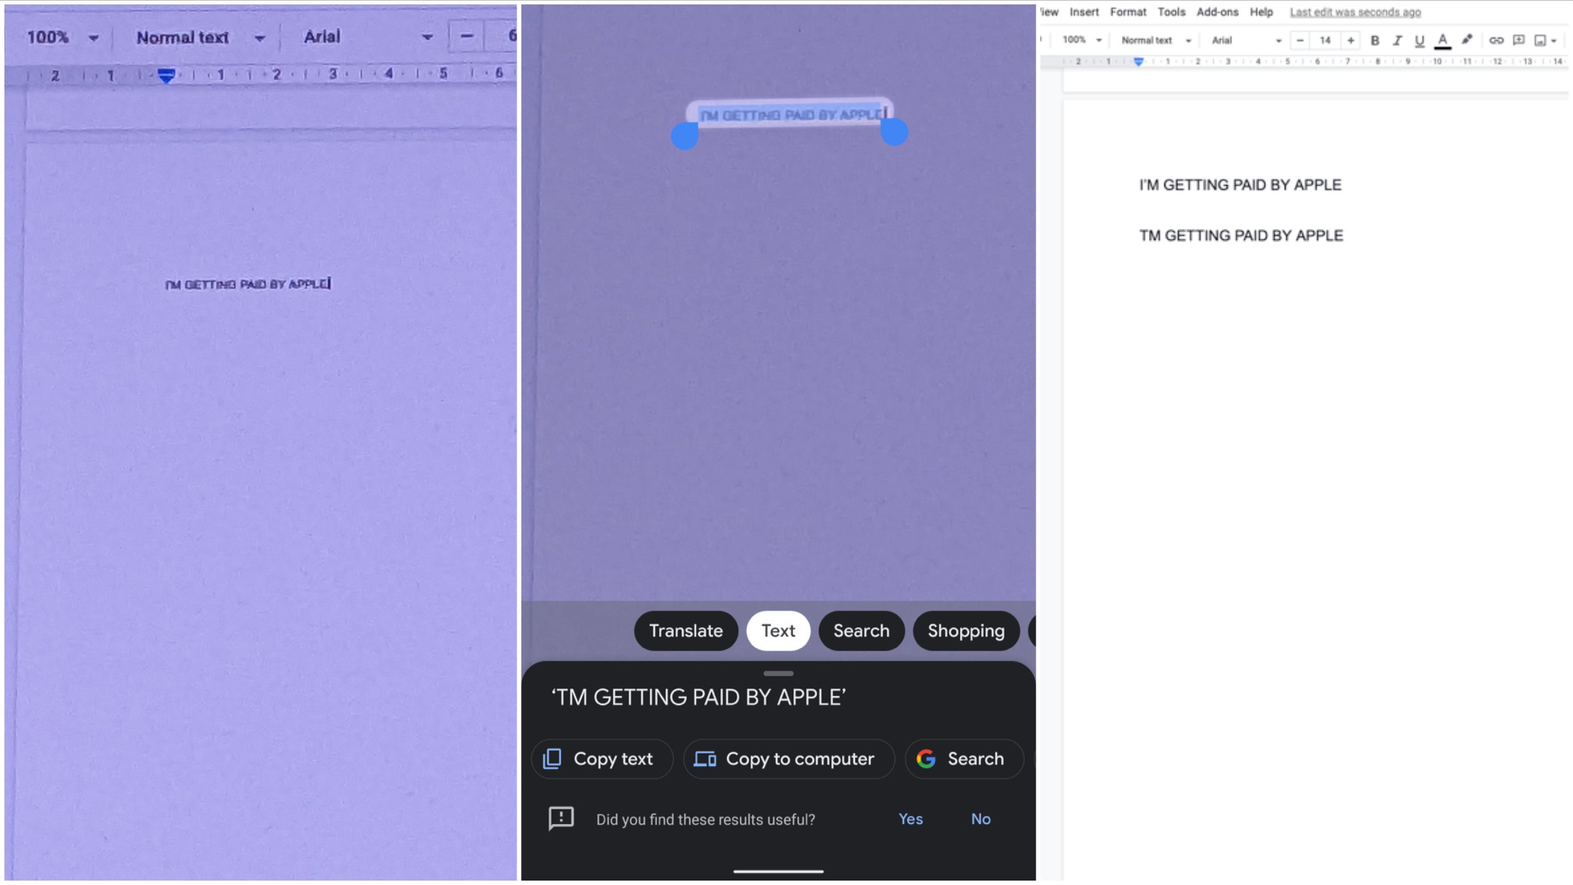Answer Yes to results useful question

(910, 819)
